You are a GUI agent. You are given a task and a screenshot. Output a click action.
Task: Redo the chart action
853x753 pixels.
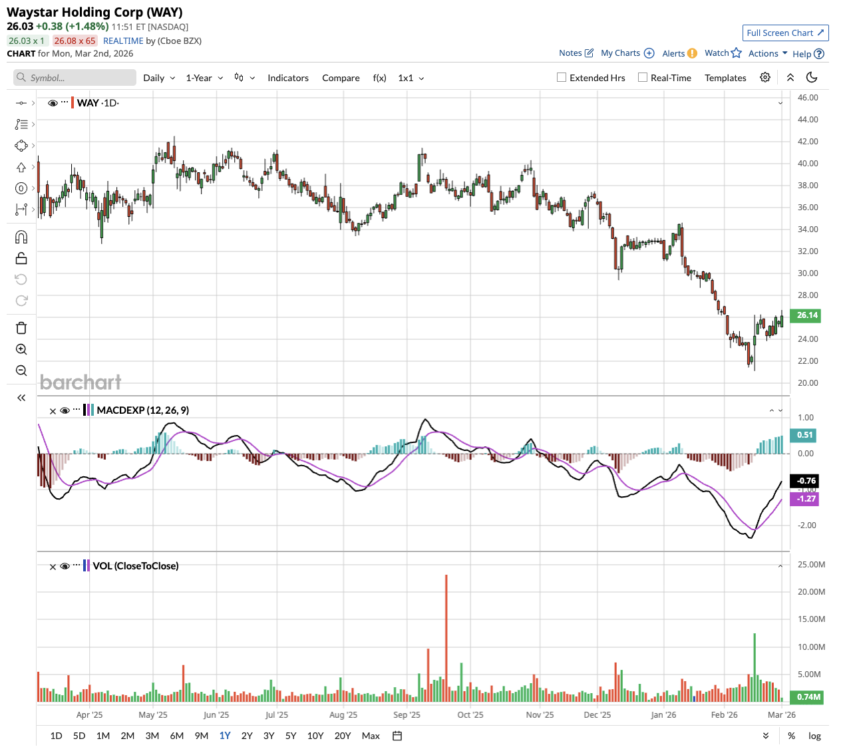click(x=21, y=301)
